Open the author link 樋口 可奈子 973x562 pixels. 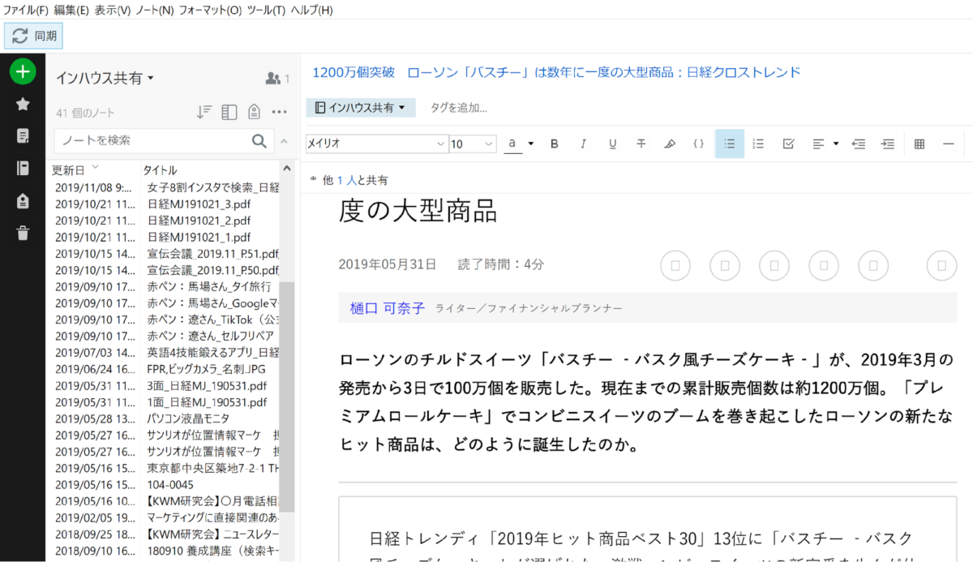click(388, 308)
